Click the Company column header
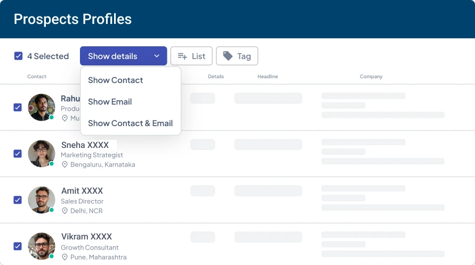The height and width of the screenshot is (265, 475). pyautogui.click(x=371, y=77)
